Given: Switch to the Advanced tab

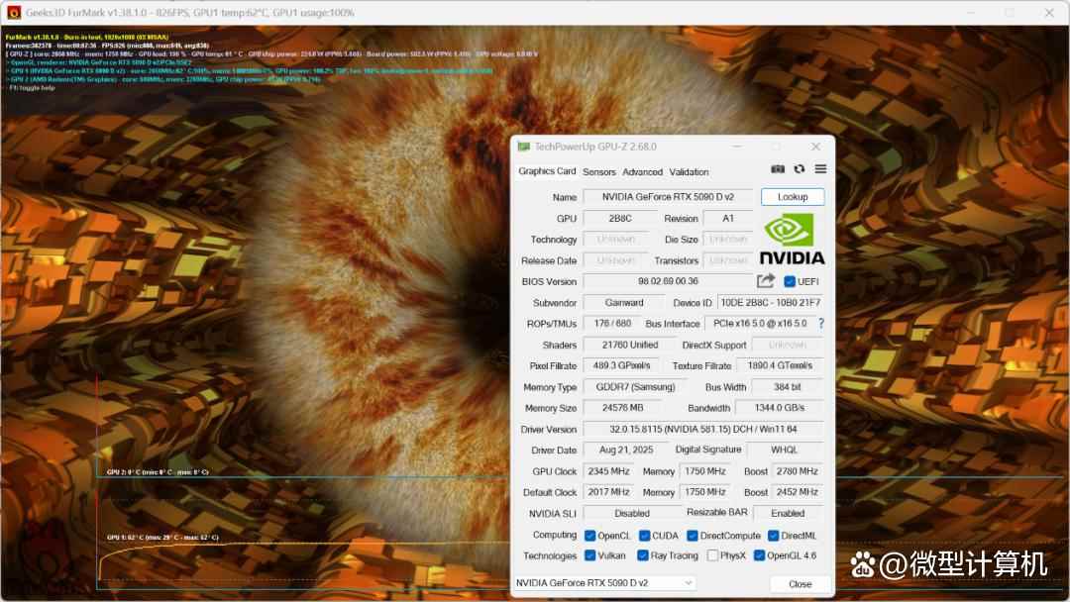Looking at the screenshot, I should (642, 172).
